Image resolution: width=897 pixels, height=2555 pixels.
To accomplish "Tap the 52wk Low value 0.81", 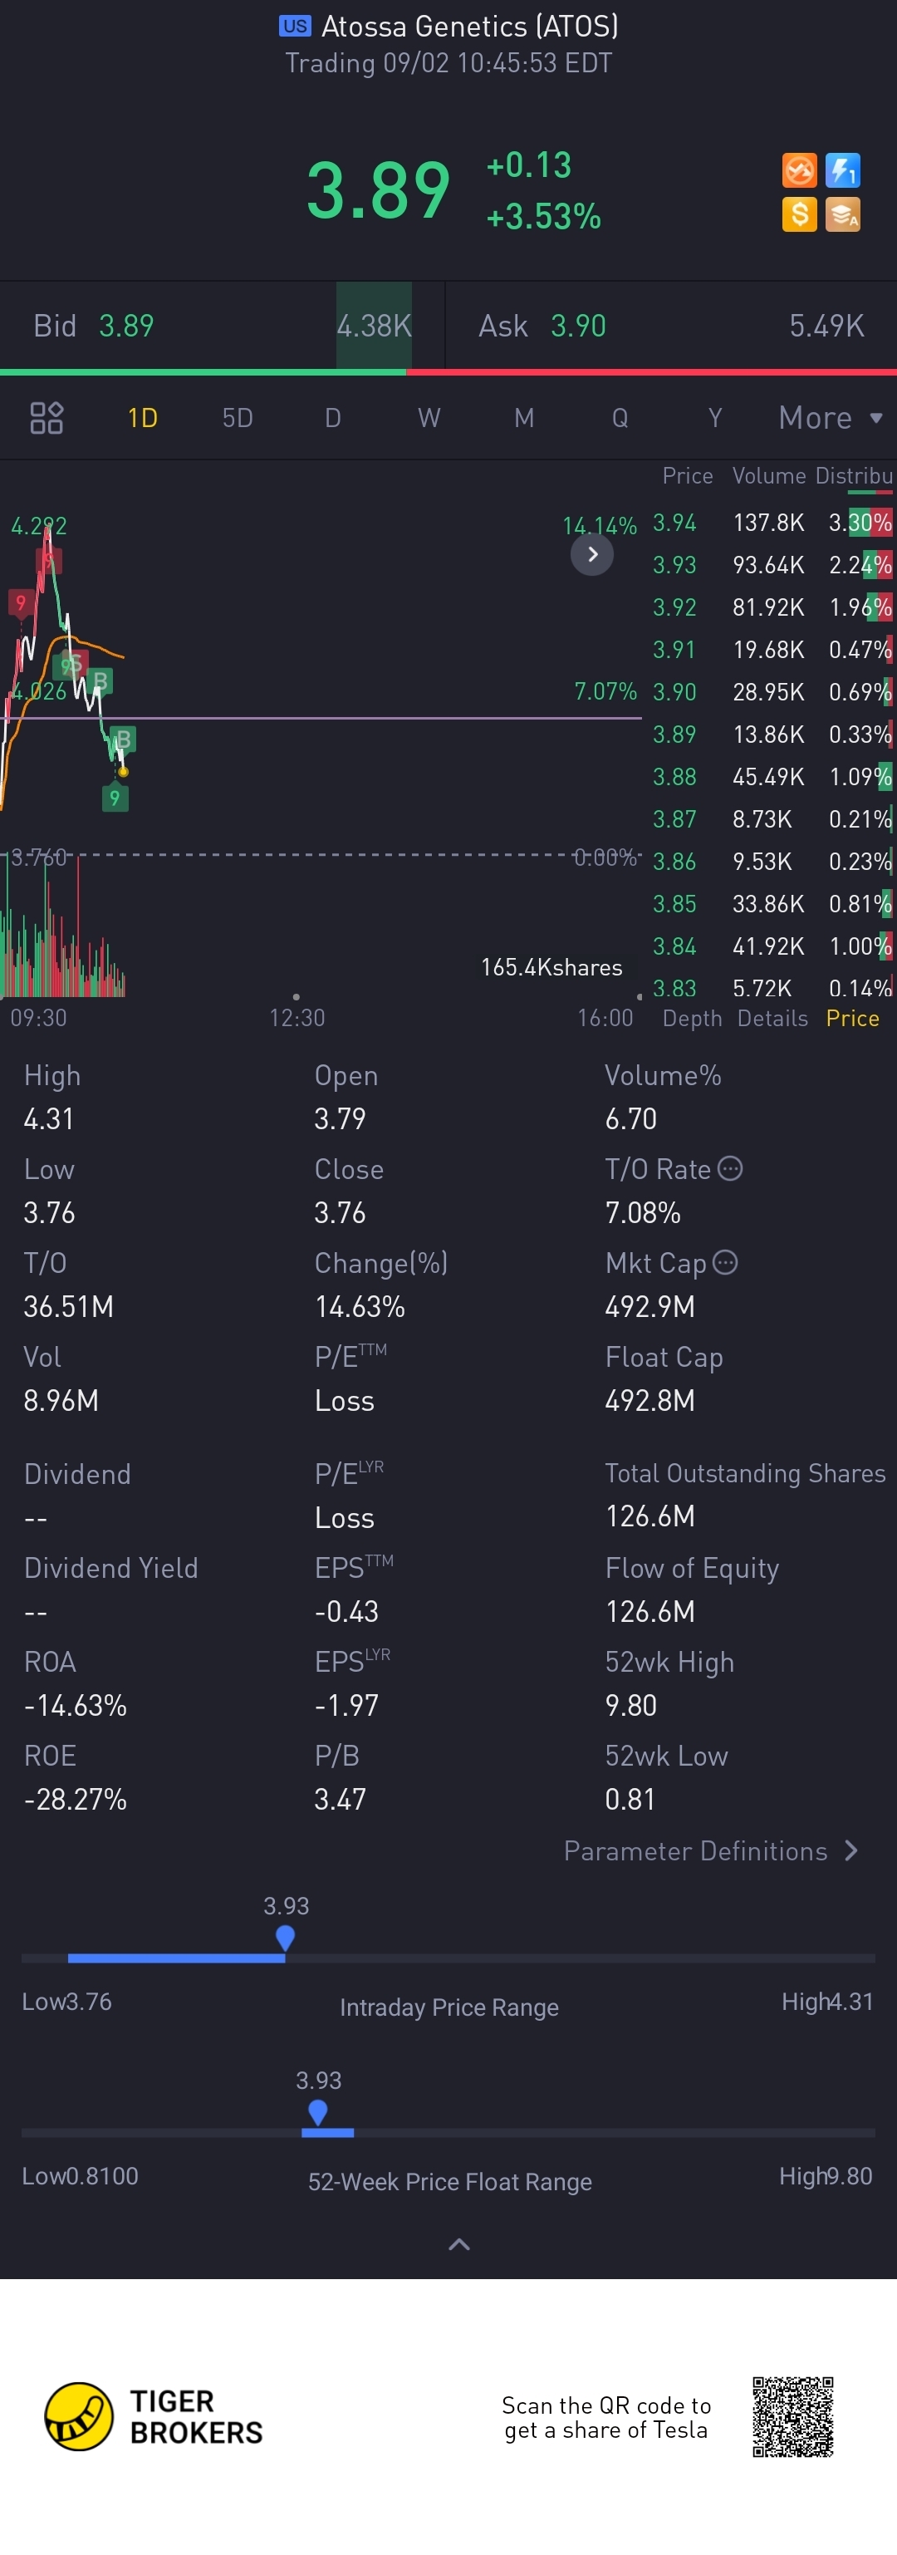I will point(630,1799).
